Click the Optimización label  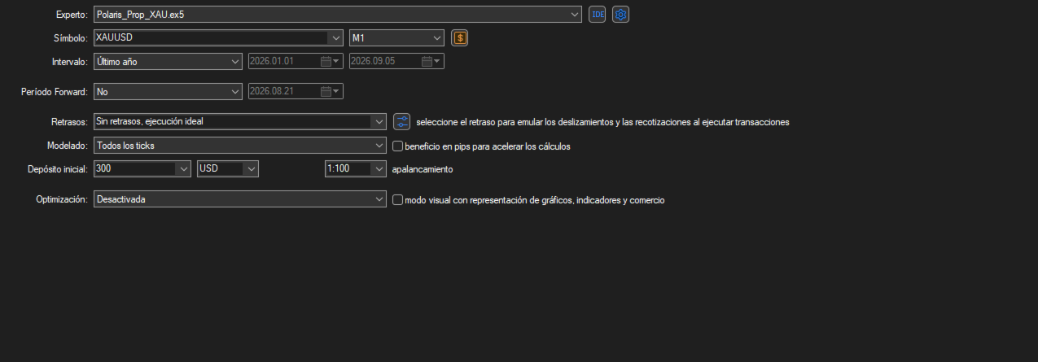click(62, 199)
